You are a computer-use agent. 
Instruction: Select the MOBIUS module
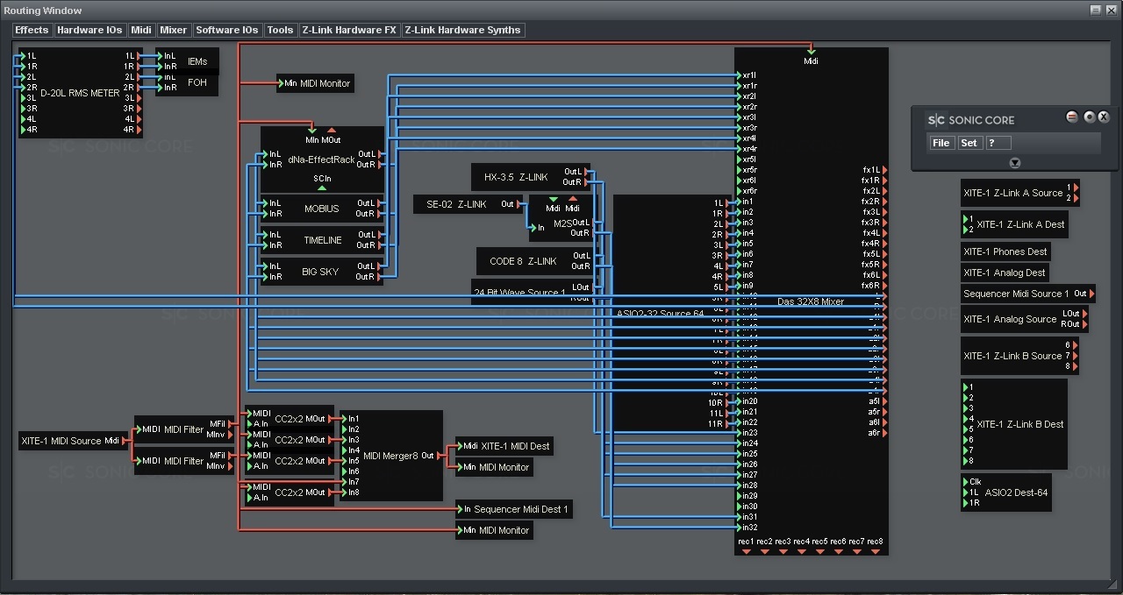[321, 209]
